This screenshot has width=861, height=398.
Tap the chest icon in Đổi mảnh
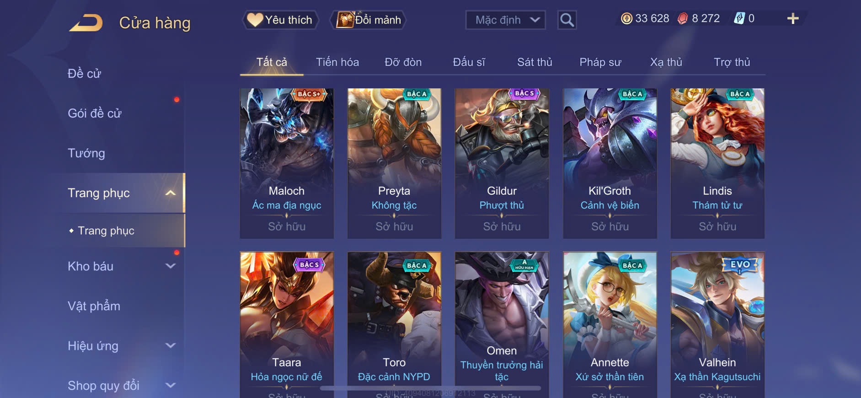[x=345, y=20]
